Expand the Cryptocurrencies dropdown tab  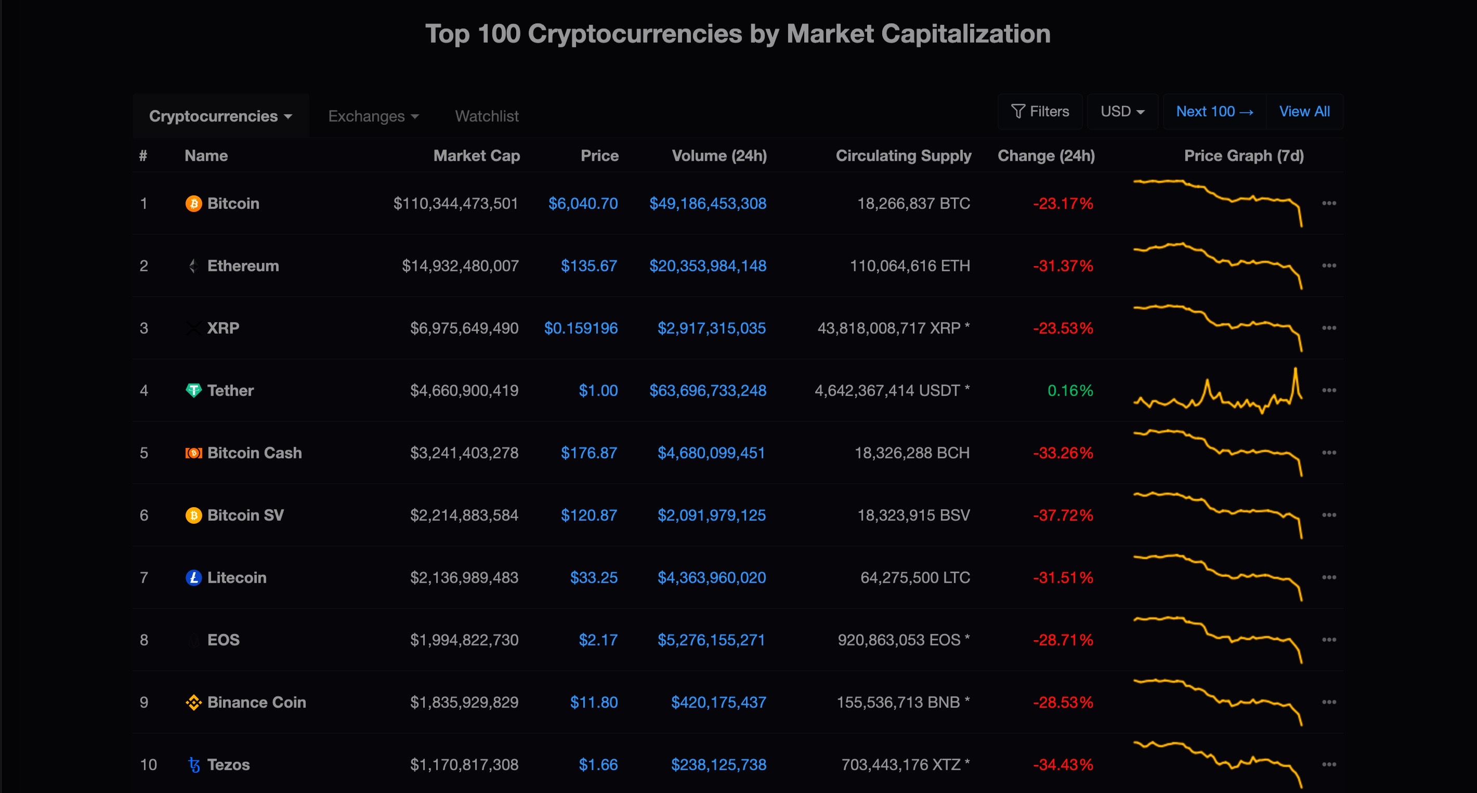click(221, 116)
